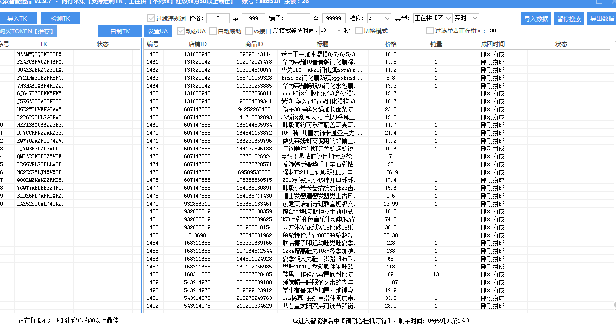Click the token list's 状态 column header
Screen dimensions: 616x328
(x=103, y=44)
